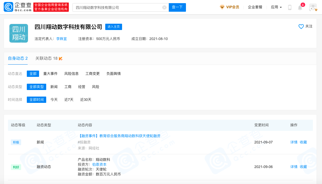Select 全部类型 in 动态类型

click(x=37, y=87)
